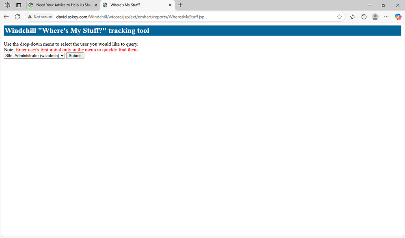Click the Windchill tracking tool heading
The image size is (405, 238).
pos(77,30)
